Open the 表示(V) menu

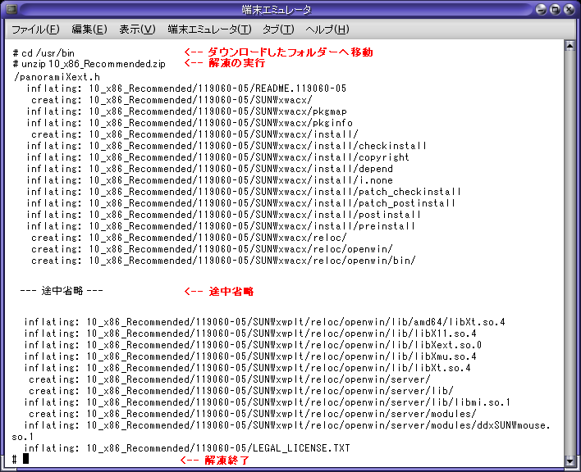(137, 29)
